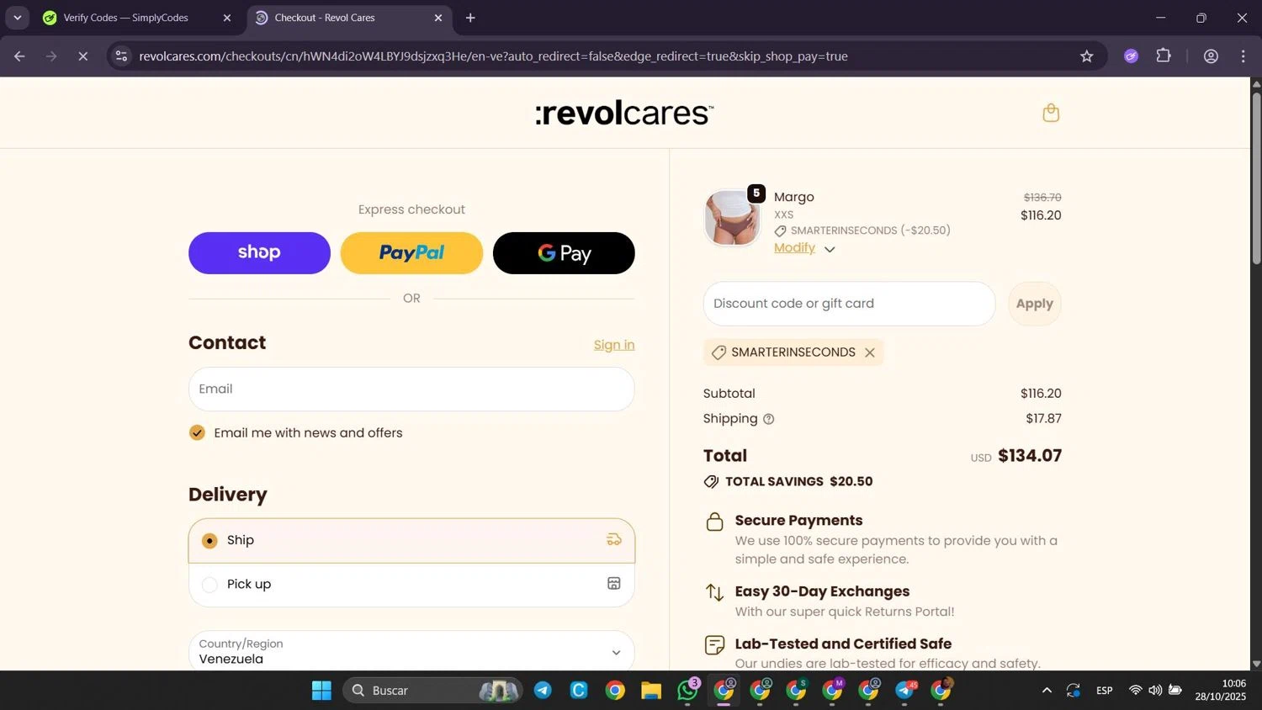This screenshot has width=1262, height=710.
Task: Bookmark this page with the star icon
Action: point(1086,56)
